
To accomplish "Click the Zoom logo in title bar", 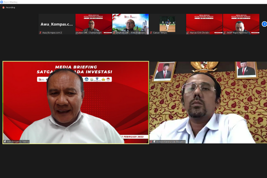I will pos(2,2).
